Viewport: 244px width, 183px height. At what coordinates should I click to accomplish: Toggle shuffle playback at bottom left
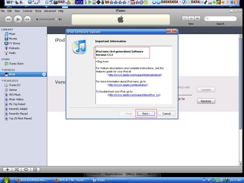tap(17, 169)
